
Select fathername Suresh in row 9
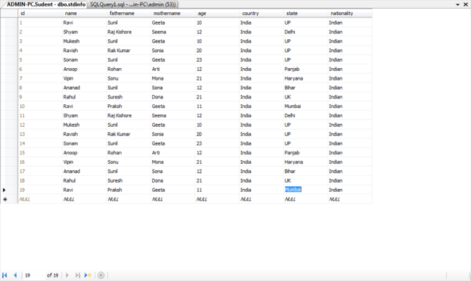[x=128, y=97]
